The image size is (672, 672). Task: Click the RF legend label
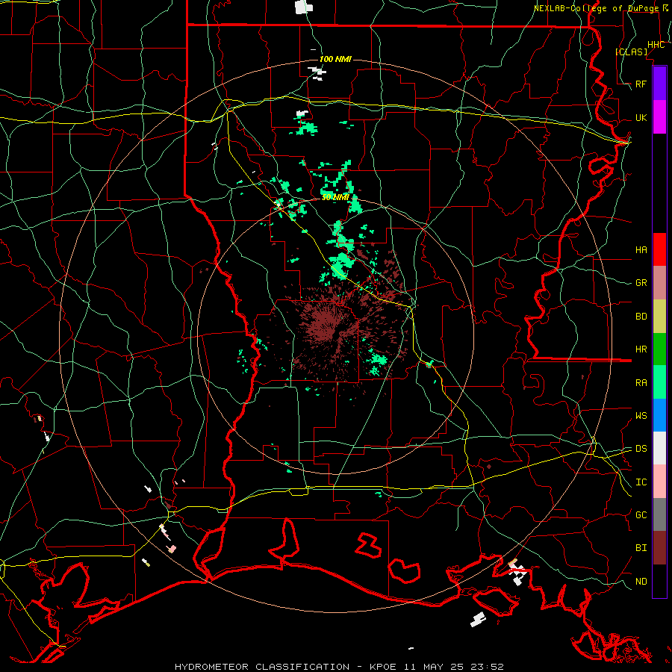[641, 84]
